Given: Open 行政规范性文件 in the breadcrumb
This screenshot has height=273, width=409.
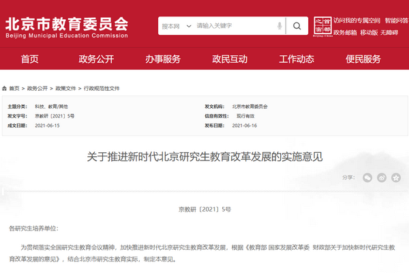Looking at the screenshot, I should [102, 89].
